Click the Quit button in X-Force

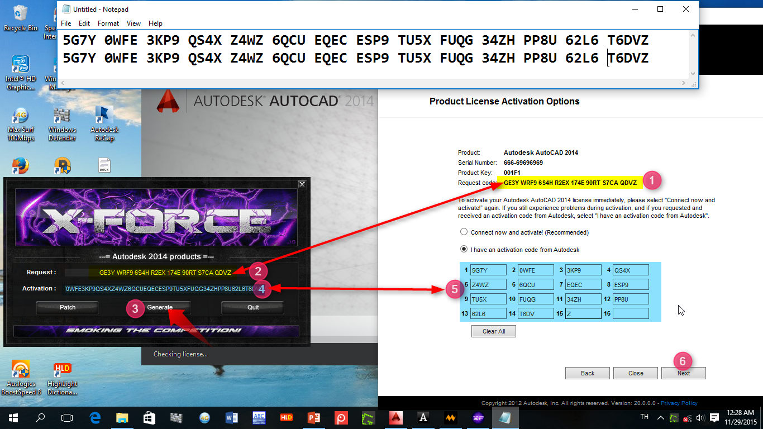point(253,307)
